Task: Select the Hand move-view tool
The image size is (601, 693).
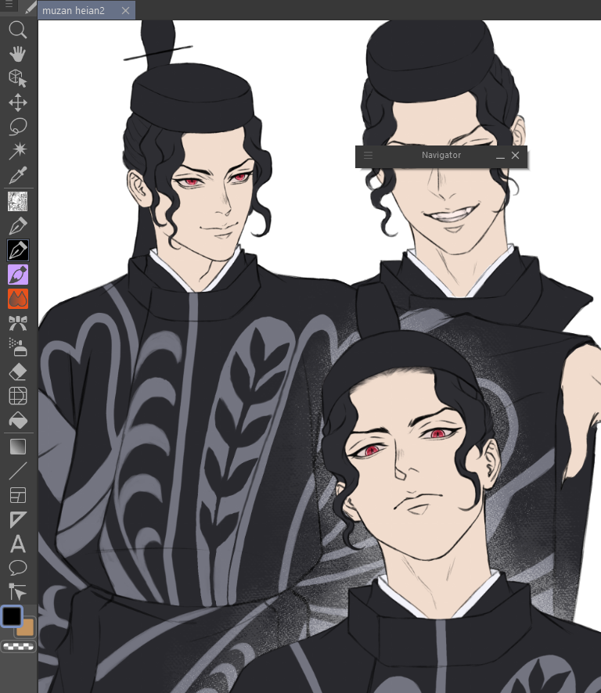Action: (18, 54)
